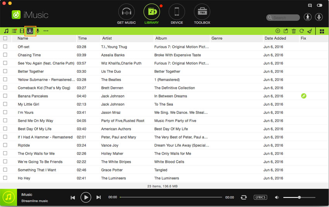This screenshot has width=329, height=207.
Task: Click the header download circle button
Action: pyautogui.click(x=308, y=17)
